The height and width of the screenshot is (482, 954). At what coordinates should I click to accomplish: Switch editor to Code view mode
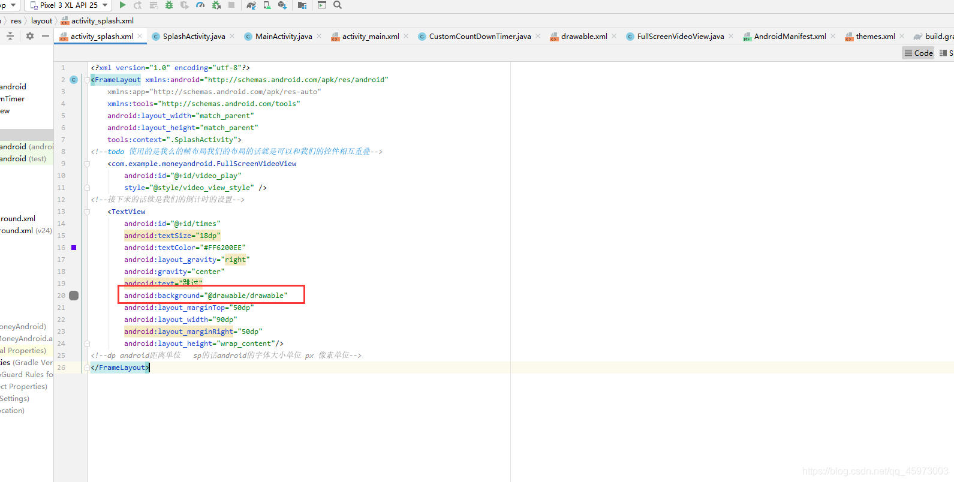[919, 53]
